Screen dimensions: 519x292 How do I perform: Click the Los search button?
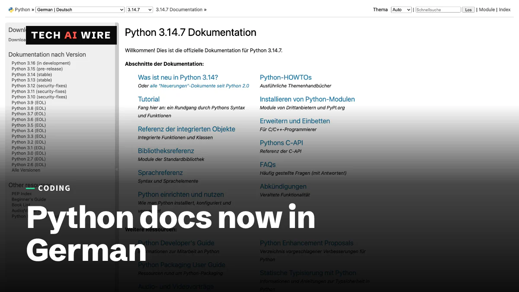[468, 10]
